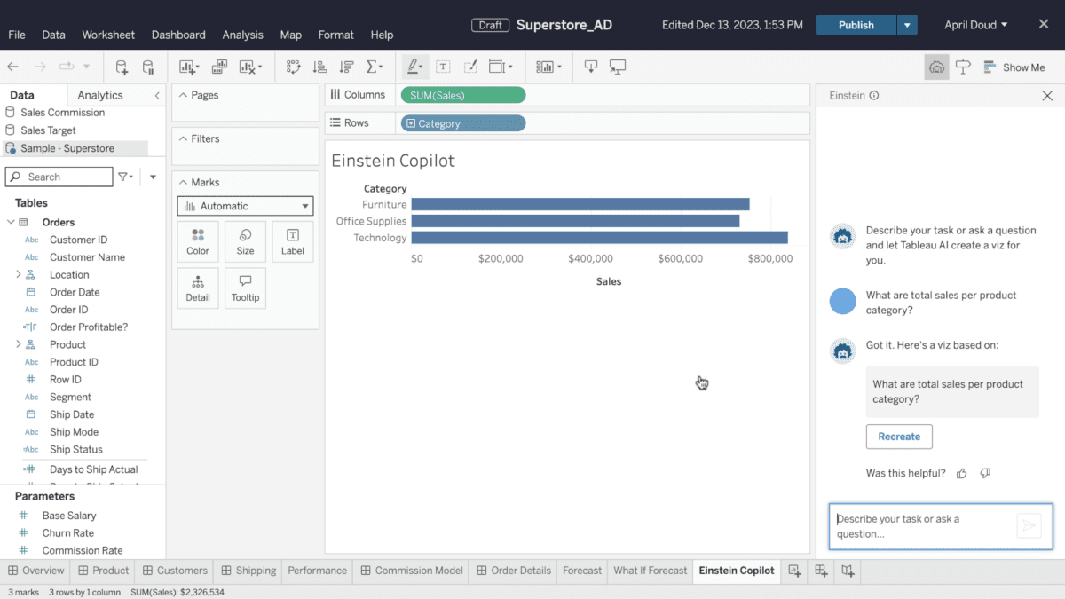Click the Undo arrow icon
Screen dimensions: 1065x599
(12, 66)
